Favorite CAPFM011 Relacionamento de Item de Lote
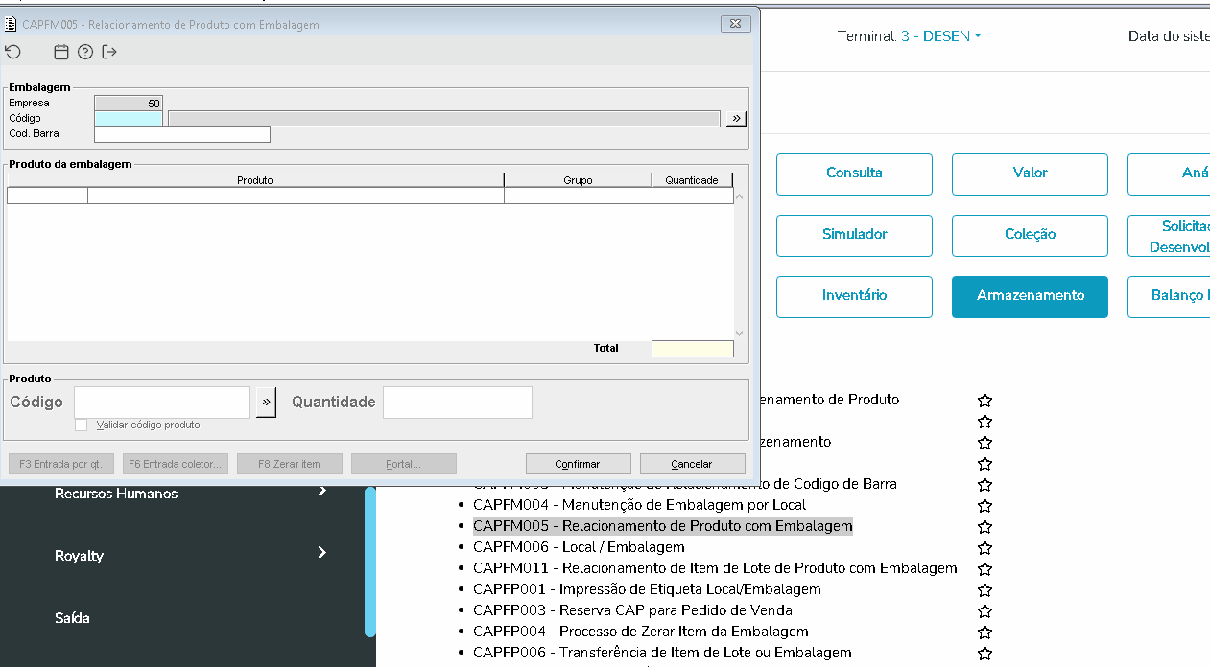Viewport: 1210px width, 667px height. [x=985, y=569]
